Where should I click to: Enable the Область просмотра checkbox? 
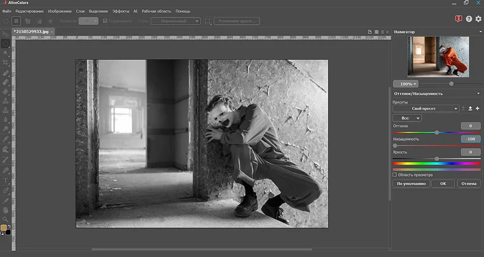point(395,175)
